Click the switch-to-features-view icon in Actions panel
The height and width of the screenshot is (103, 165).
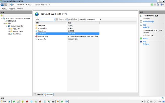(141, 21)
